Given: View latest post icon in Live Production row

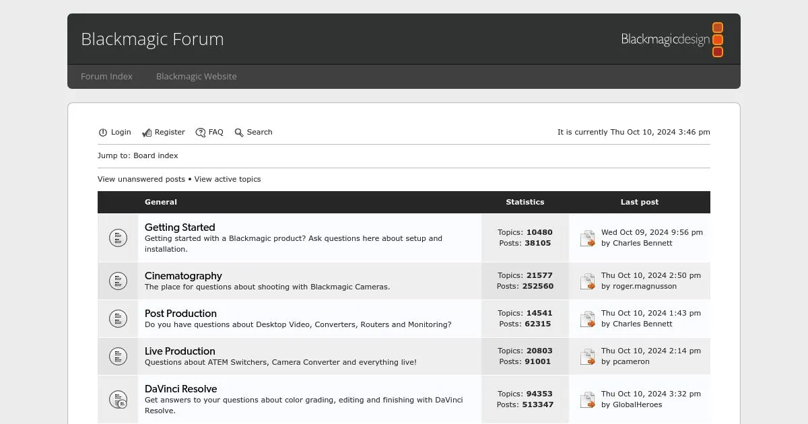Looking at the screenshot, I should tap(588, 356).
